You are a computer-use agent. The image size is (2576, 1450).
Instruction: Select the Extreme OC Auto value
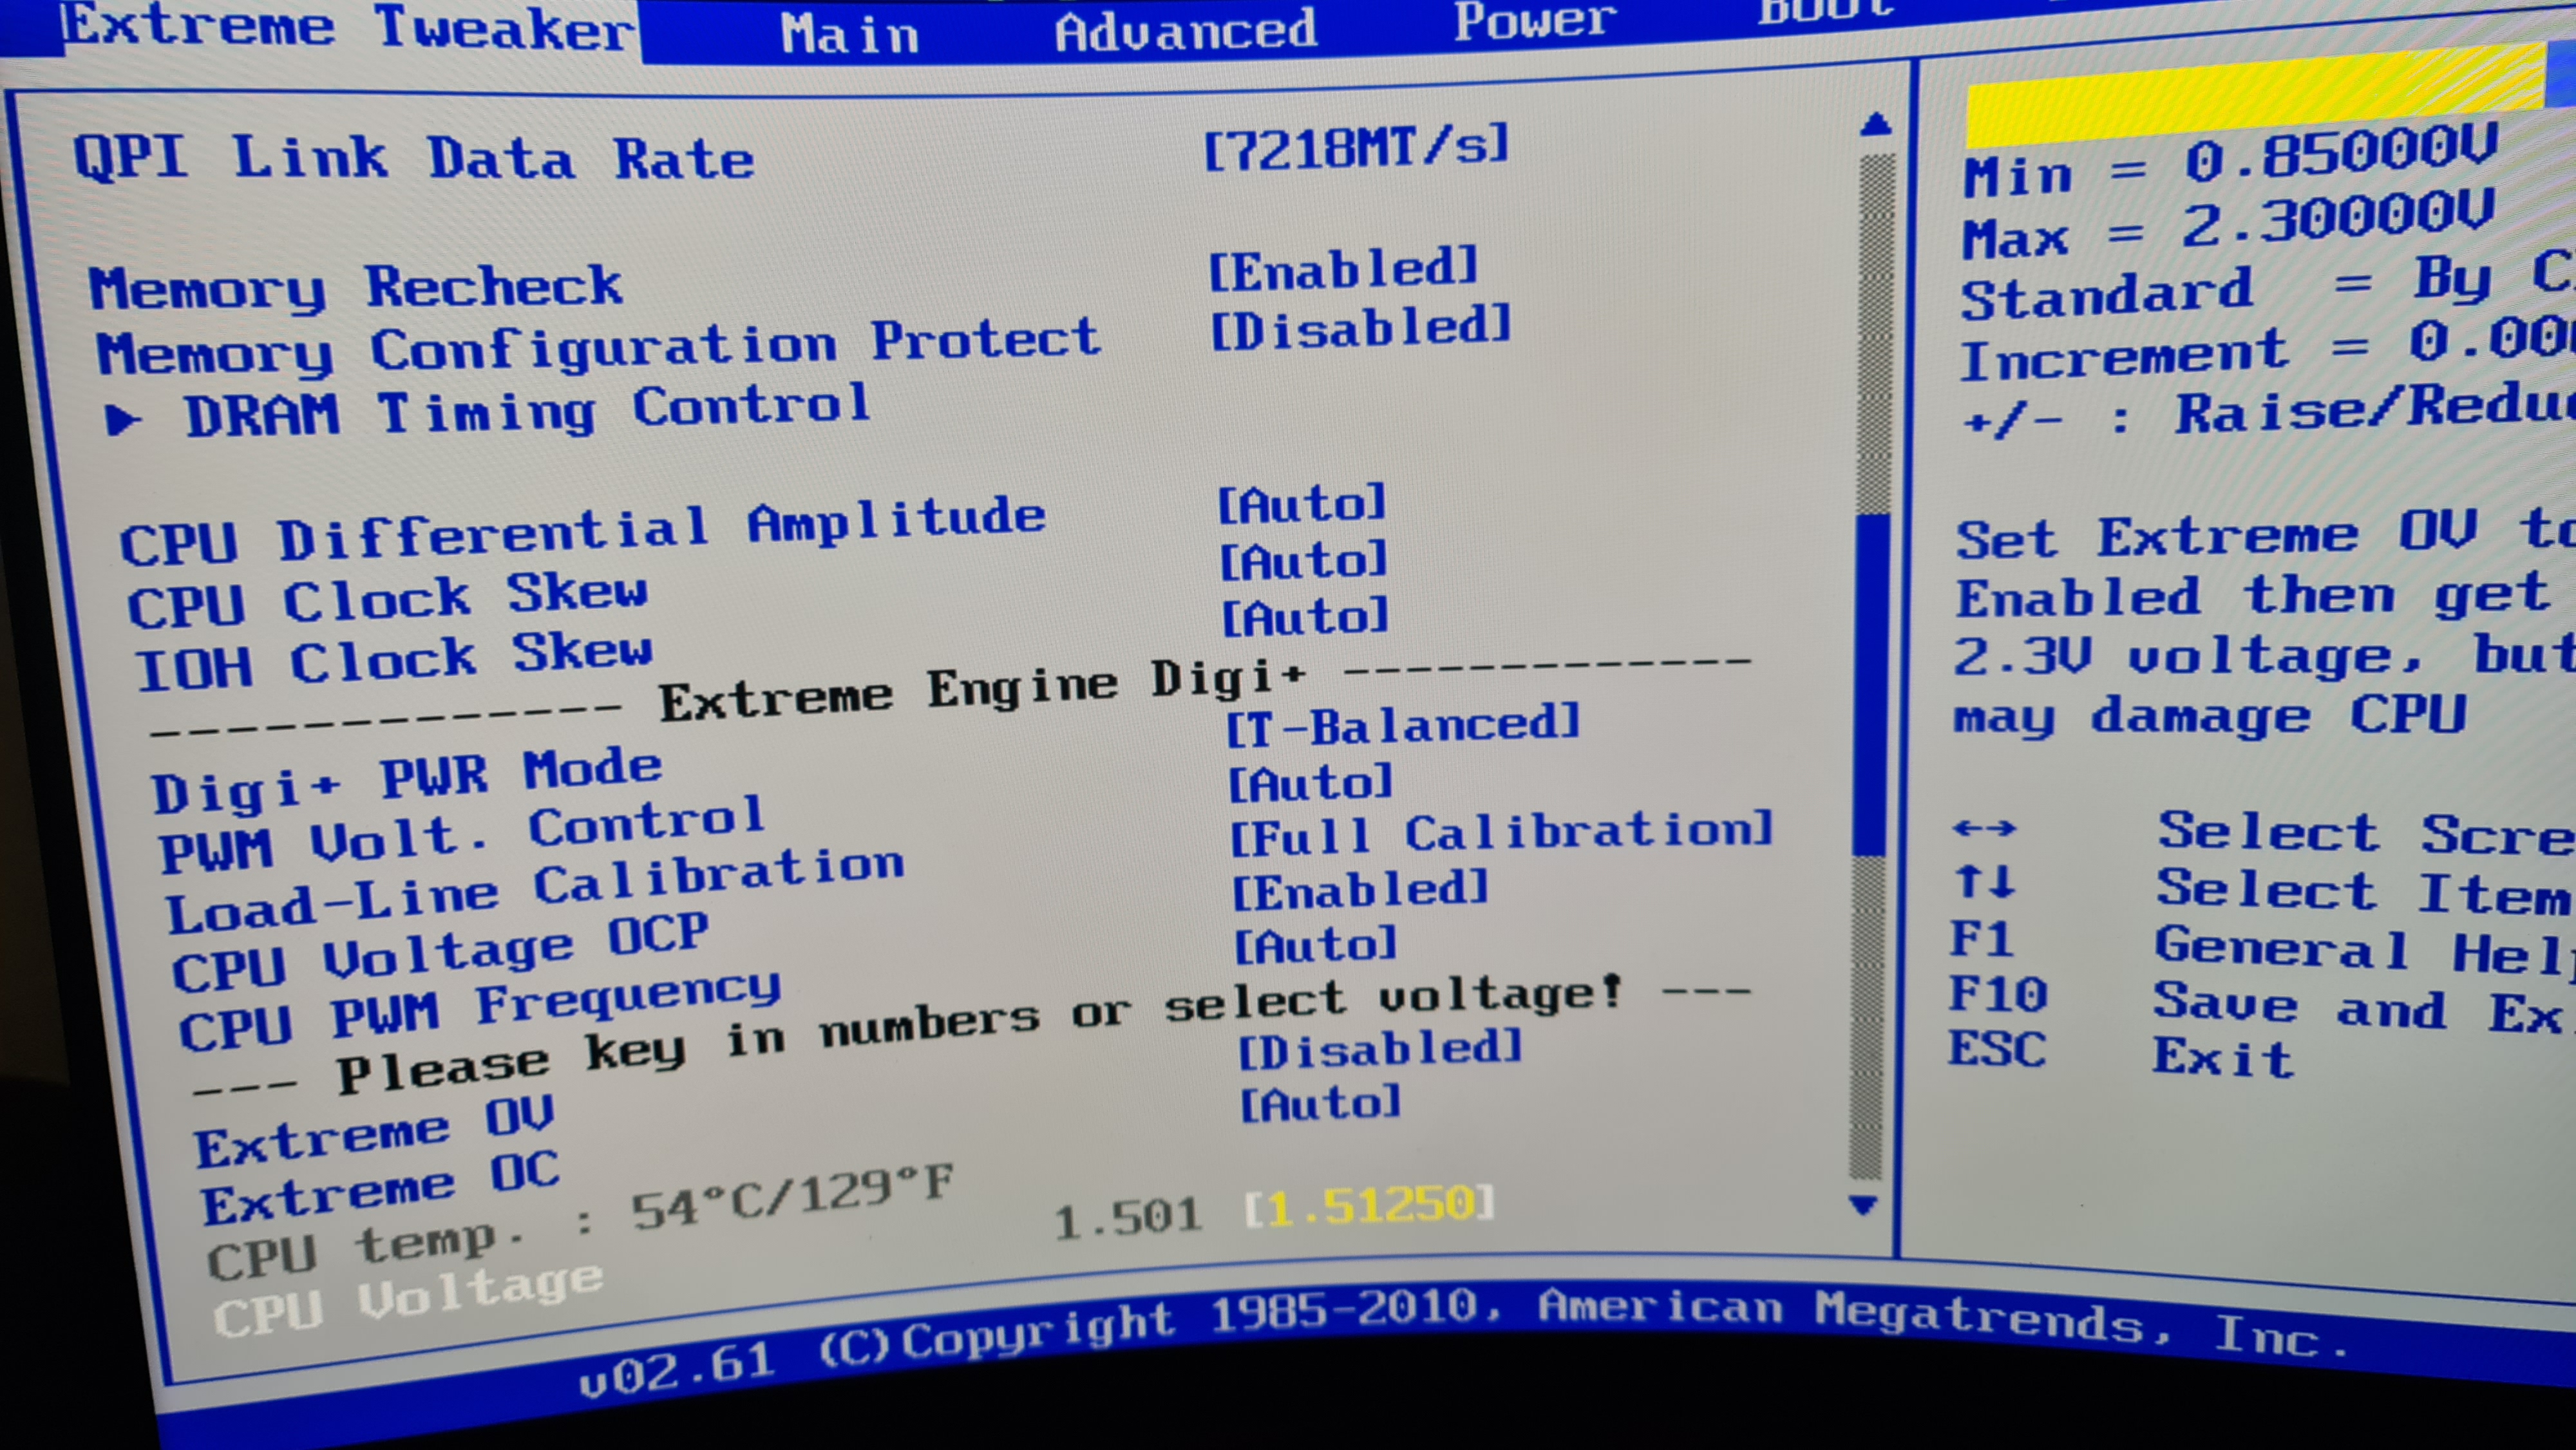(x=1320, y=1104)
